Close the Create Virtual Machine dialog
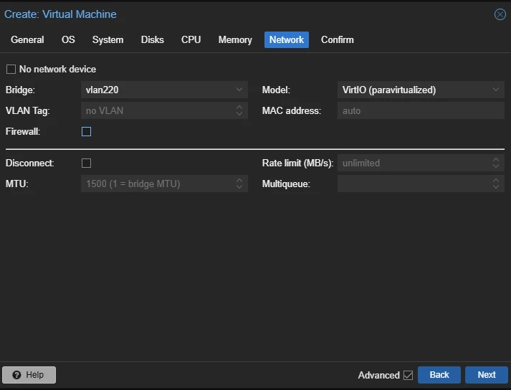511x390 pixels. point(500,14)
